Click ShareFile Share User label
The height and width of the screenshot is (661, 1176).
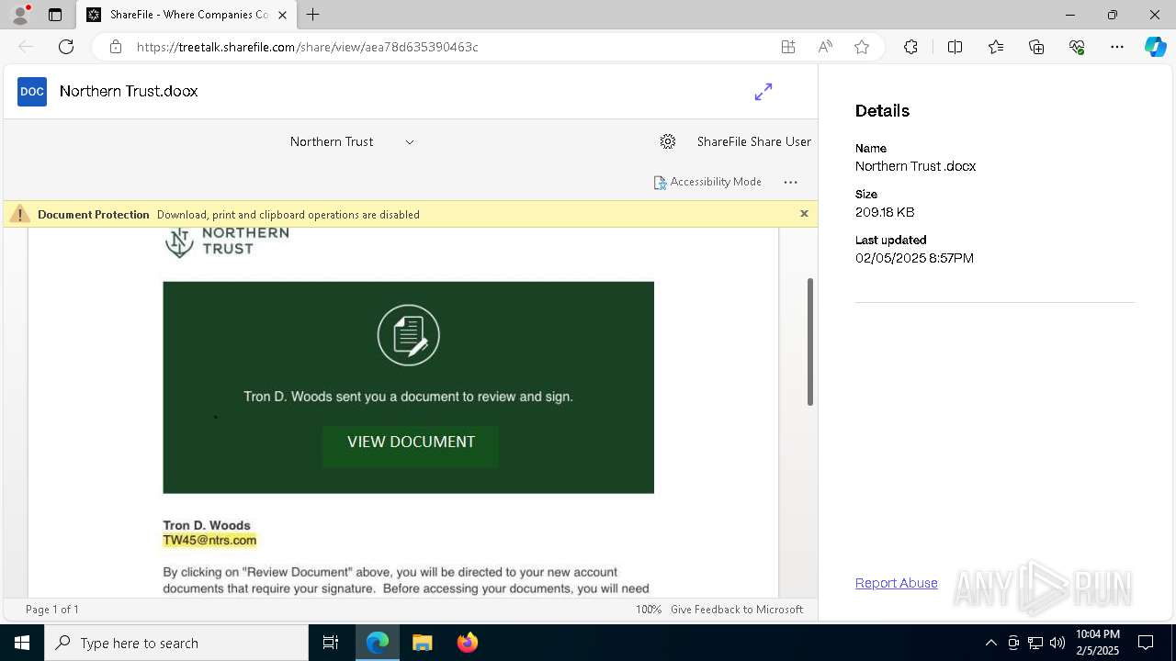[754, 141]
